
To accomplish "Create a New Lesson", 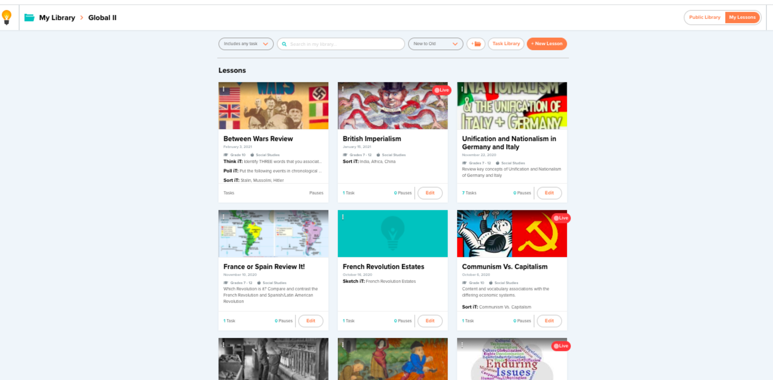I will pyautogui.click(x=547, y=44).
